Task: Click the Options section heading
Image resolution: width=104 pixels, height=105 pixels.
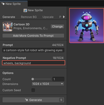Action: pos(8,73)
